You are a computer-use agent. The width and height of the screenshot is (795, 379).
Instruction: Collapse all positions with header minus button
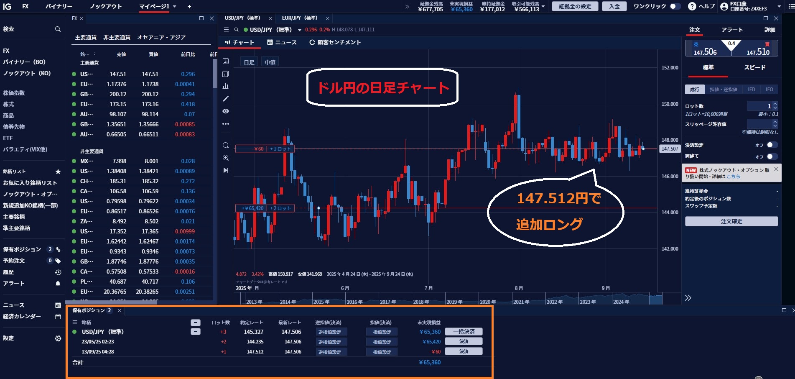(196, 323)
